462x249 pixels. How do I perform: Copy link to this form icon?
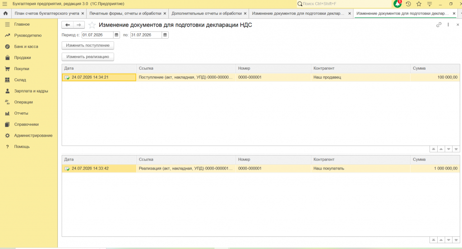439,25
